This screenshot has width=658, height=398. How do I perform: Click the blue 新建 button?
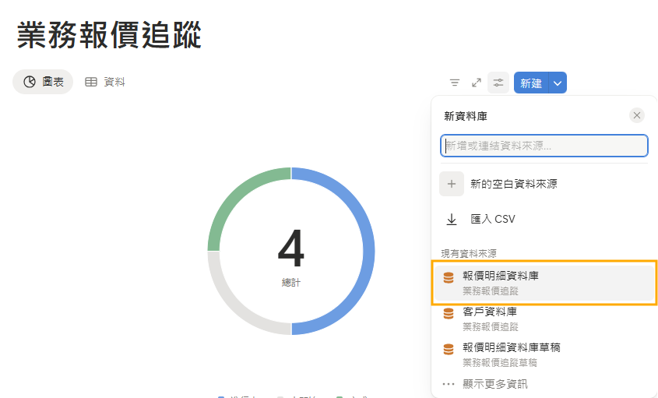(x=531, y=83)
